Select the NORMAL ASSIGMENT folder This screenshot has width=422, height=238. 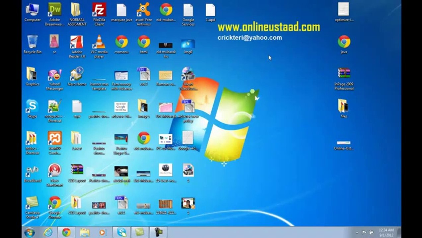(x=77, y=14)
